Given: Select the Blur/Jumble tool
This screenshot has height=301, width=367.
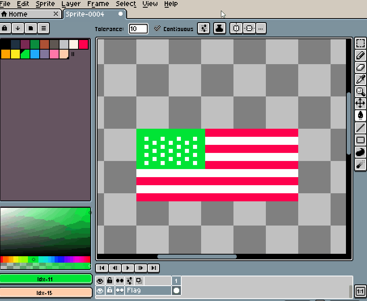Looking at the screenshot, I should tap(360, 164).
